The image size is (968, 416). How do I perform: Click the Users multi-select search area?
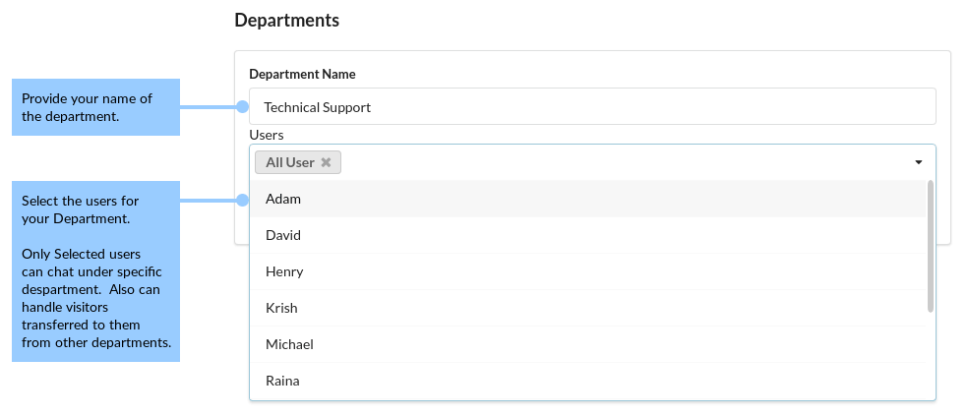(624, 162)
